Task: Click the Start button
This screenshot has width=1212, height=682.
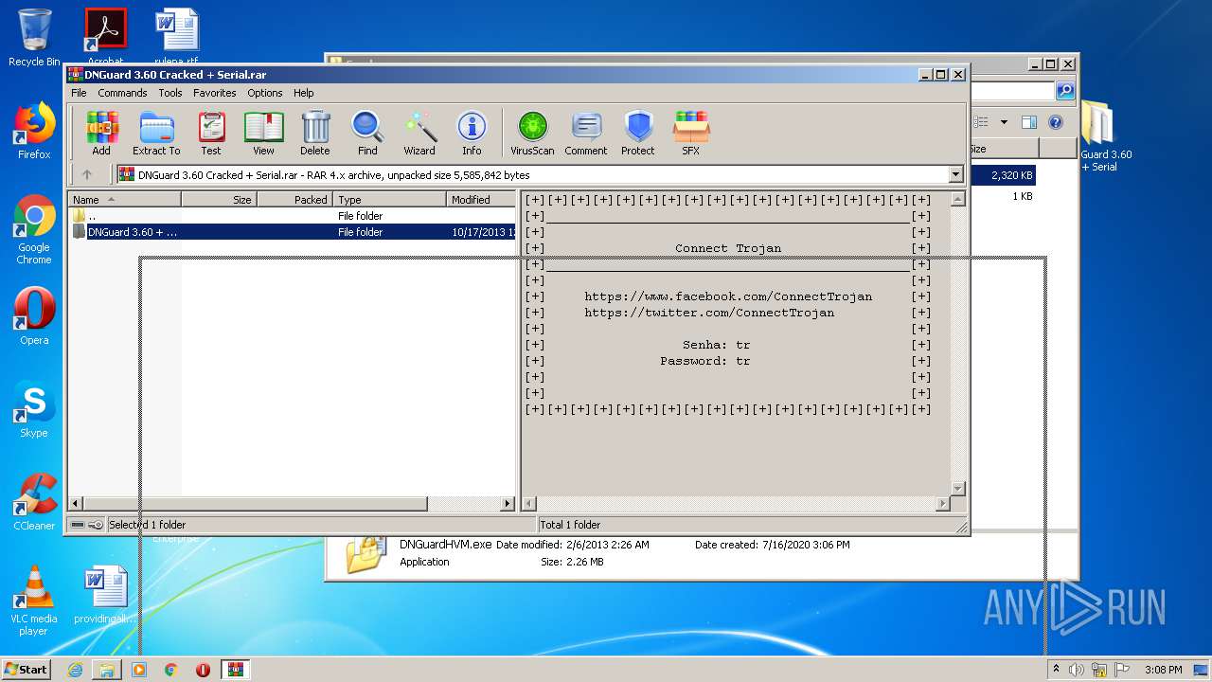Action: coord(27,669)
